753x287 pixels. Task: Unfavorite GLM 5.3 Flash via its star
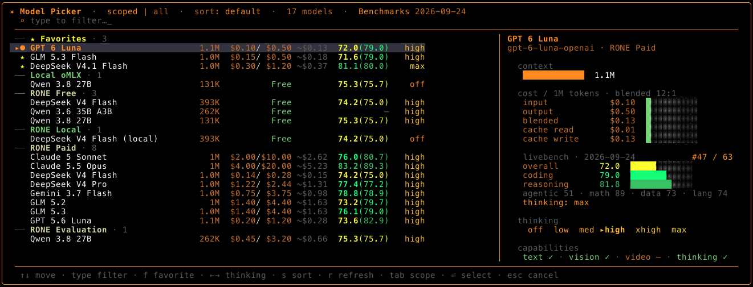click(22, 57)
